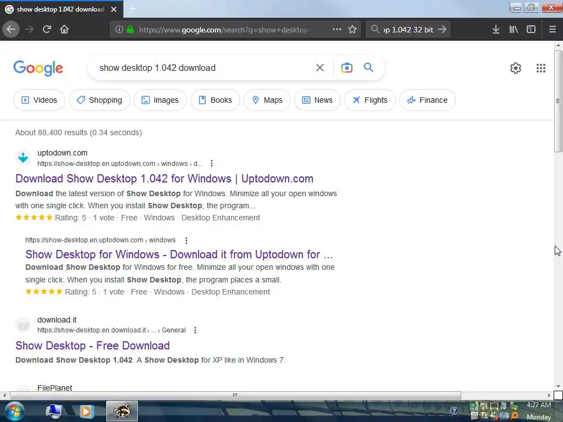Open the Windows Start menu
The width and height of the screenshot is (563, 422).
14,411
